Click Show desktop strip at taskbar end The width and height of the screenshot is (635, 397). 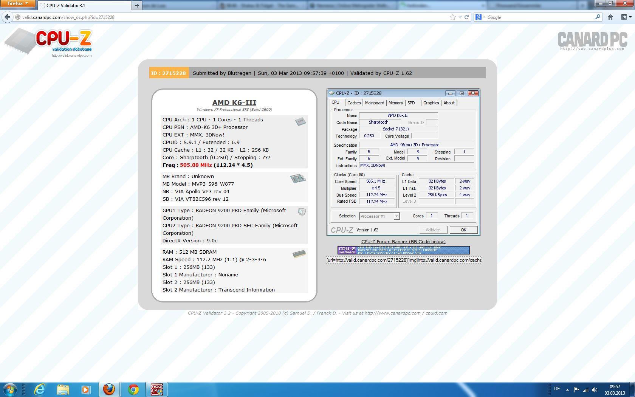[632, 389]
